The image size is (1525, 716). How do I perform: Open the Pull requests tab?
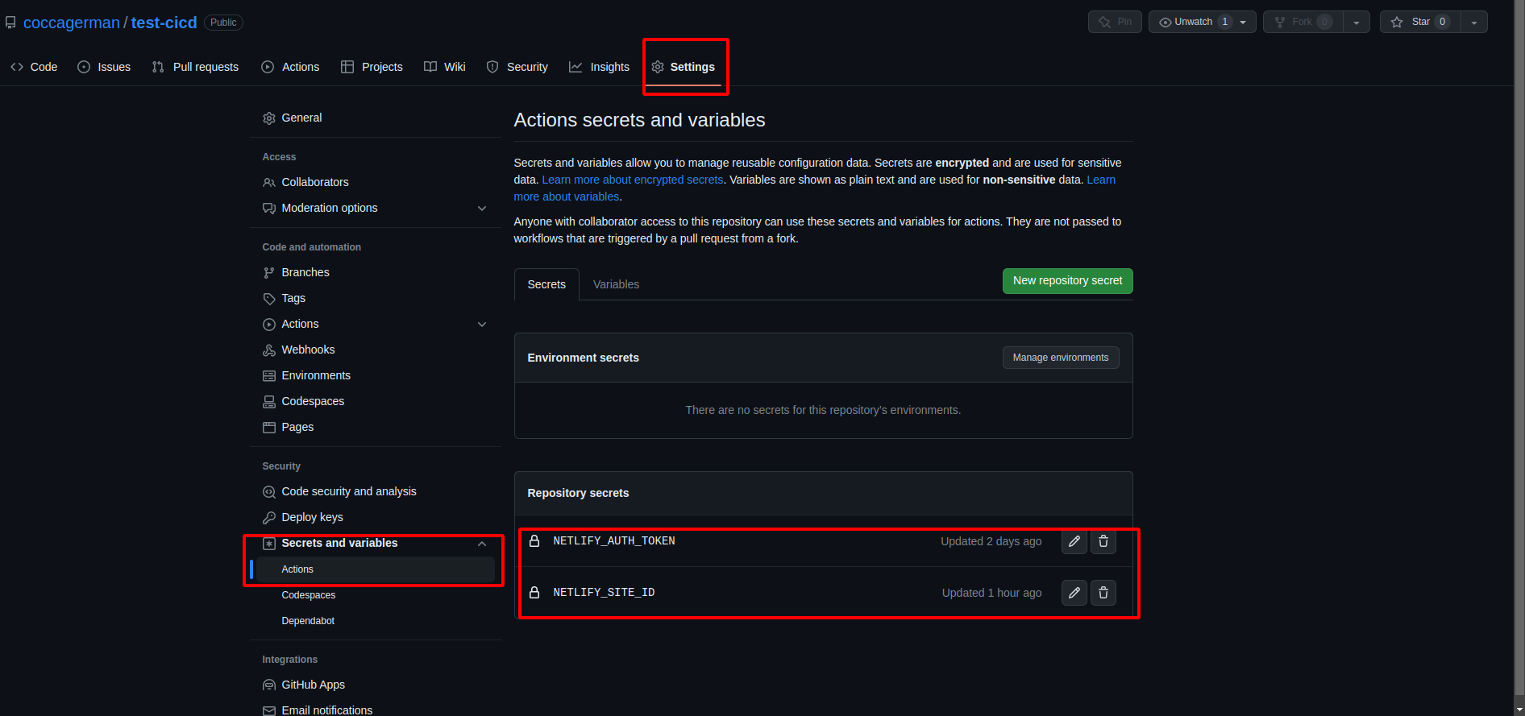[x=195, y=67]
